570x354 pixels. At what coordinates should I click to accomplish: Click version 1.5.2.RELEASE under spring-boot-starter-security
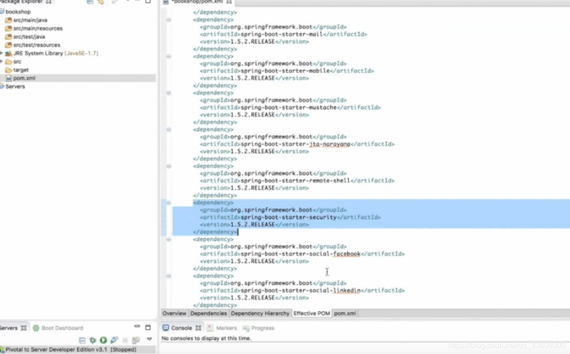click(x=253, y=224)
